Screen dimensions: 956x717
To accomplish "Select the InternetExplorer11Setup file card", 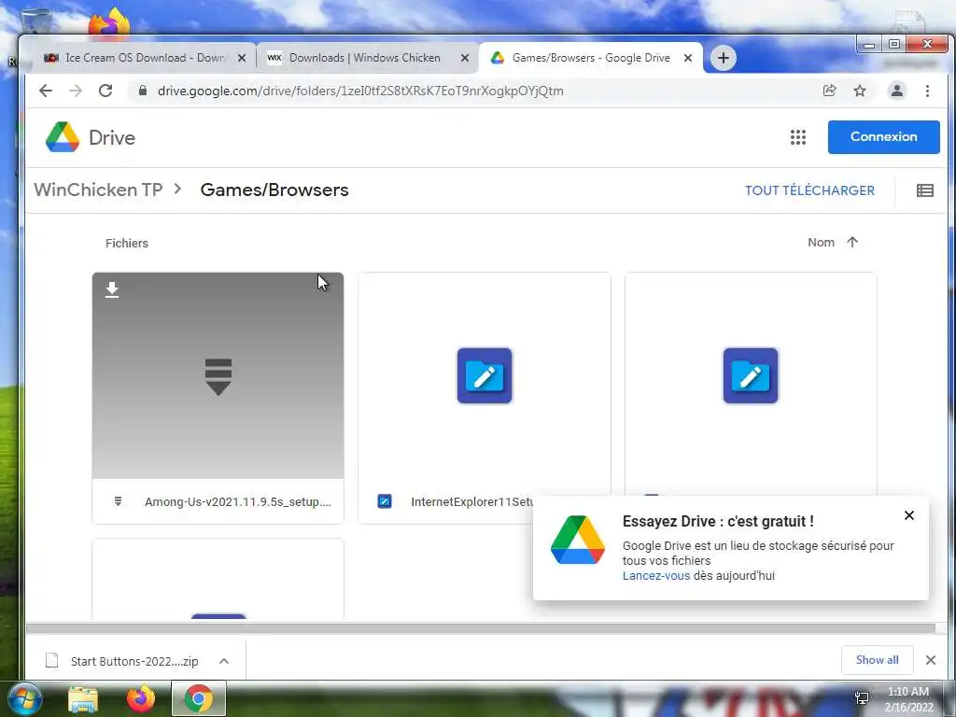I will [x=485, y=398].
